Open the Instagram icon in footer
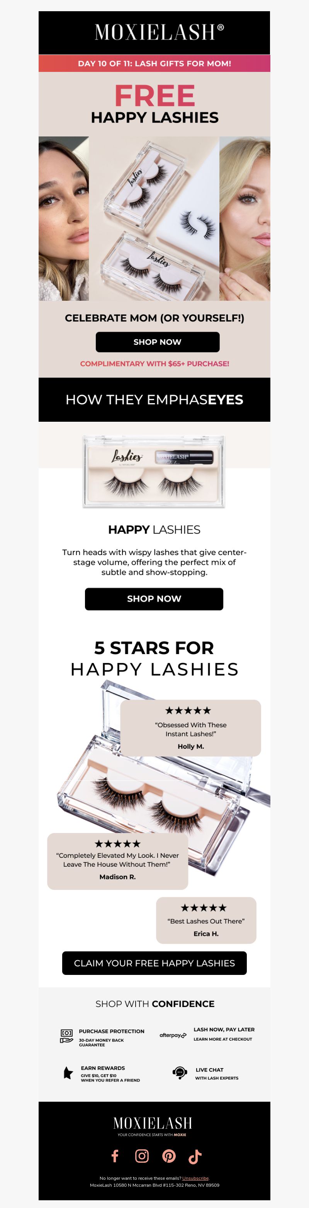The image size is (309, 1208). coord(142,1156)
